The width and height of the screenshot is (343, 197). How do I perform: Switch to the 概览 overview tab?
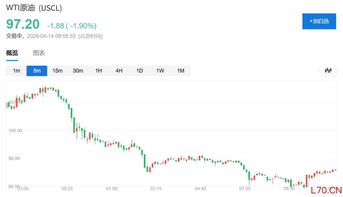pos(12,53)
